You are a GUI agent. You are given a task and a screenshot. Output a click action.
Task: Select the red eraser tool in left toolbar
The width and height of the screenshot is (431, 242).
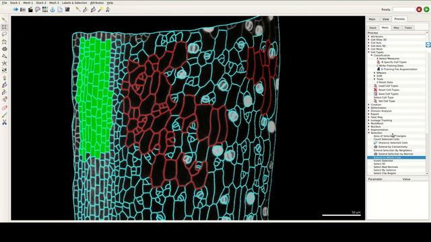pyautogui.click(x=5, y=108)
